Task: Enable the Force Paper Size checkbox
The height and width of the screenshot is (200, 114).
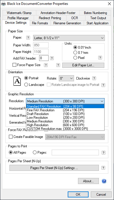Action: 27,65
